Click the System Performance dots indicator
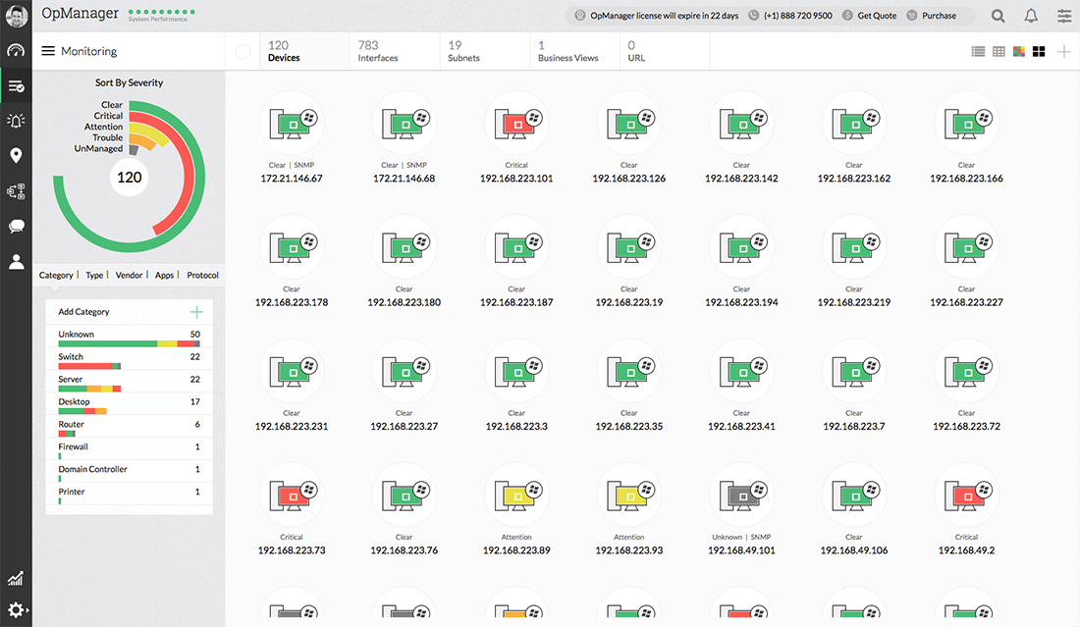The height and width of the screenshot is (627, 1080). point(161,12)
